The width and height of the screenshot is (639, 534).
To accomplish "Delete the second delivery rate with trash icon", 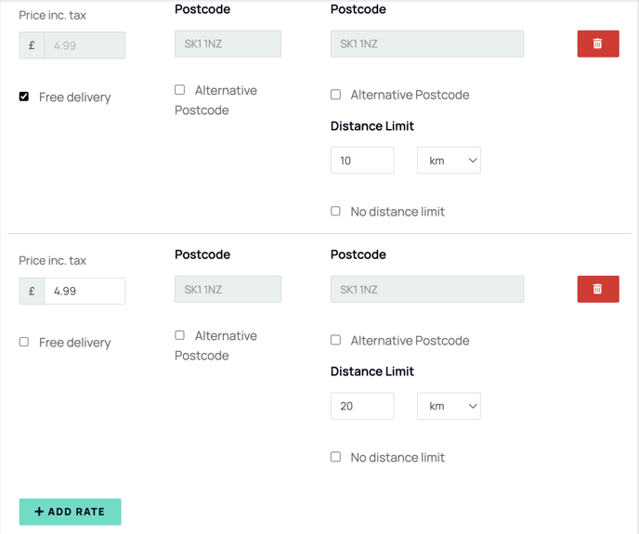I will 598,289.
